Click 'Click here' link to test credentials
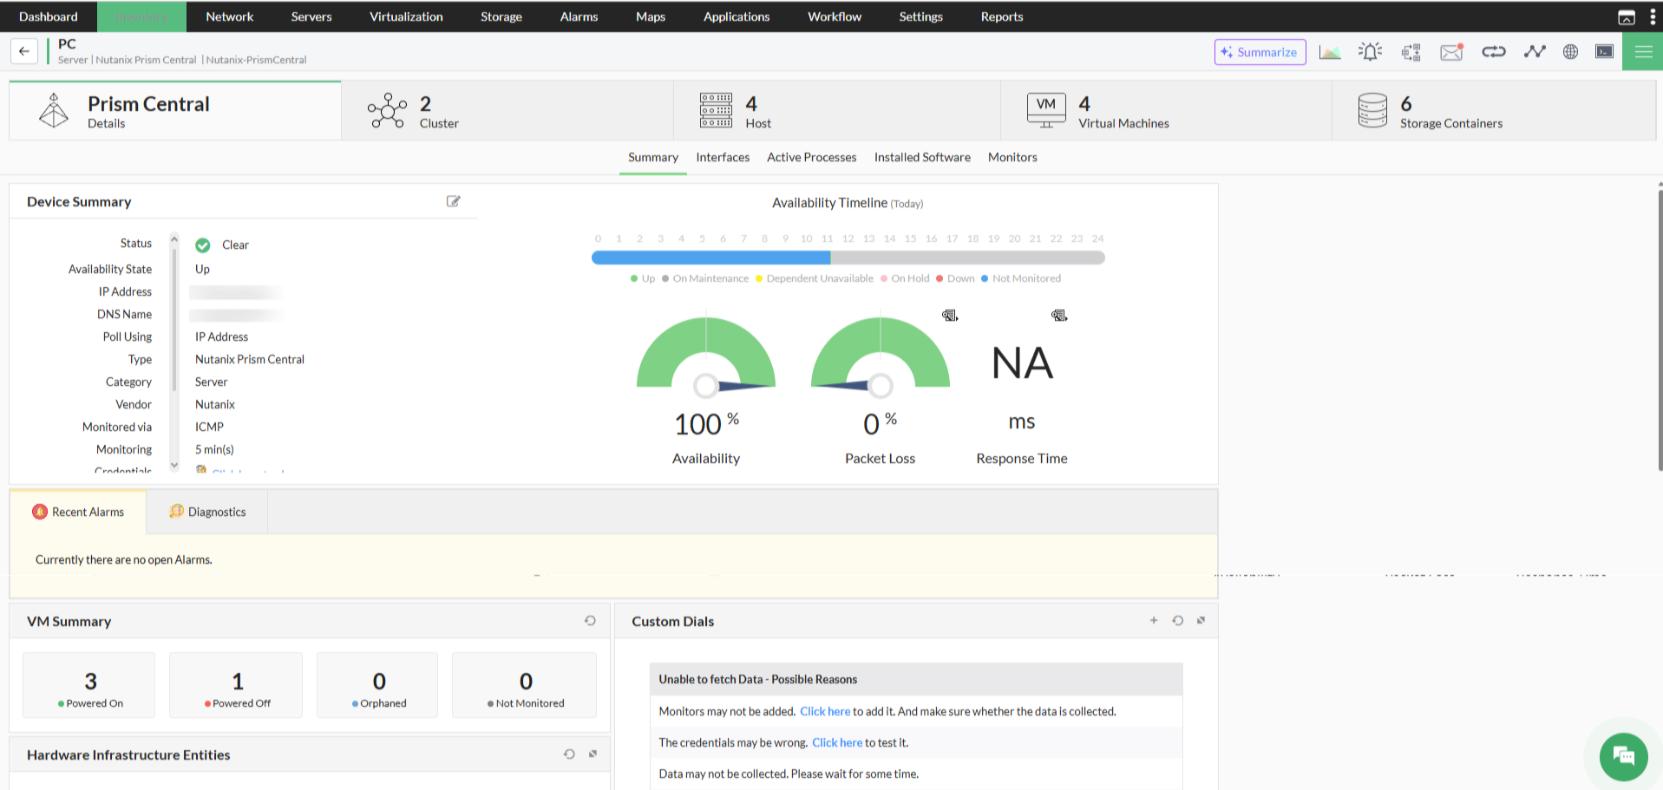The width and height of the screenshot is (1663, 790). pos(837,743)
